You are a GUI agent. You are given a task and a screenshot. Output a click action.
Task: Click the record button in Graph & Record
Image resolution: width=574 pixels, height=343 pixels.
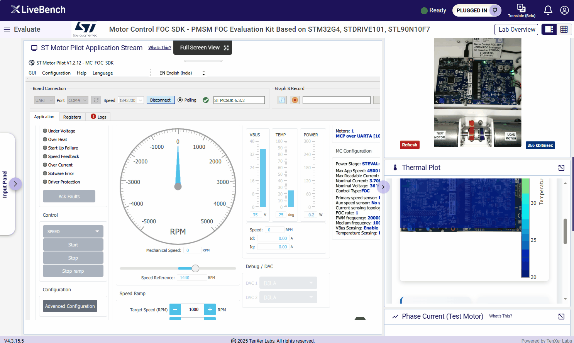click(x=295, y=100)
